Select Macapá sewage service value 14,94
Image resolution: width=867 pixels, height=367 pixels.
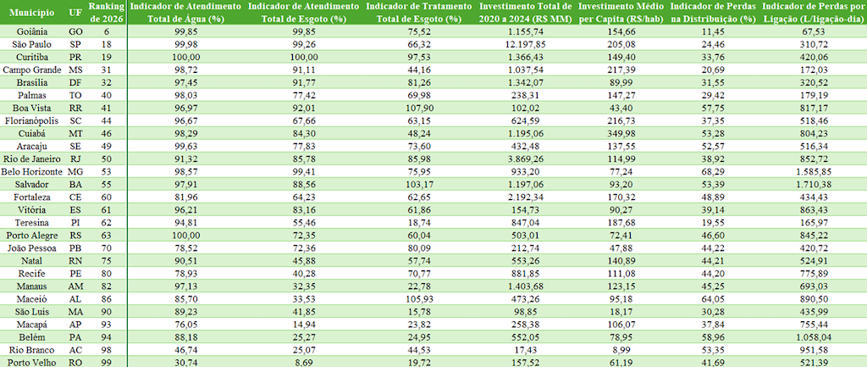[x=305, y=325]
